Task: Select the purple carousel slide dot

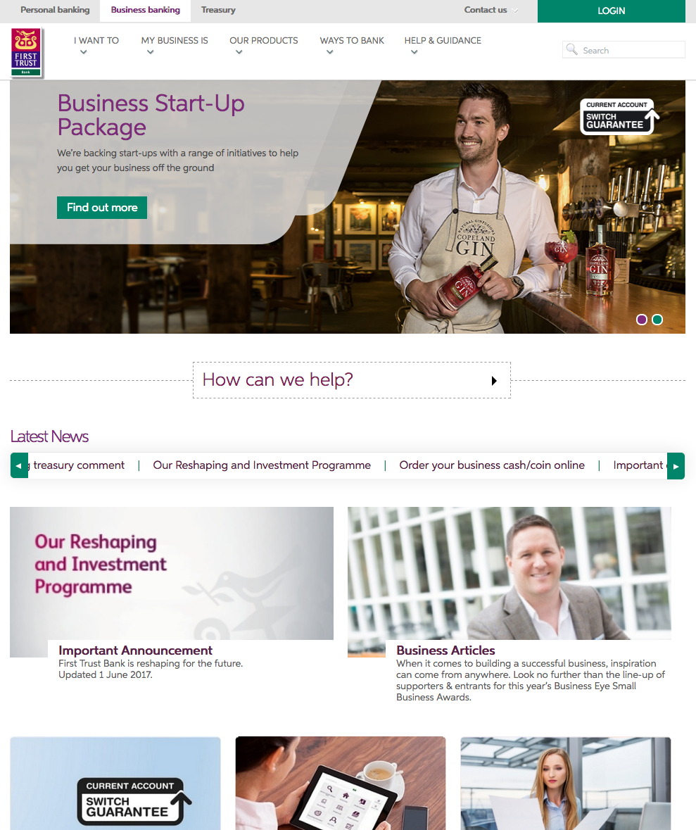Action: [x=642, y=320]
